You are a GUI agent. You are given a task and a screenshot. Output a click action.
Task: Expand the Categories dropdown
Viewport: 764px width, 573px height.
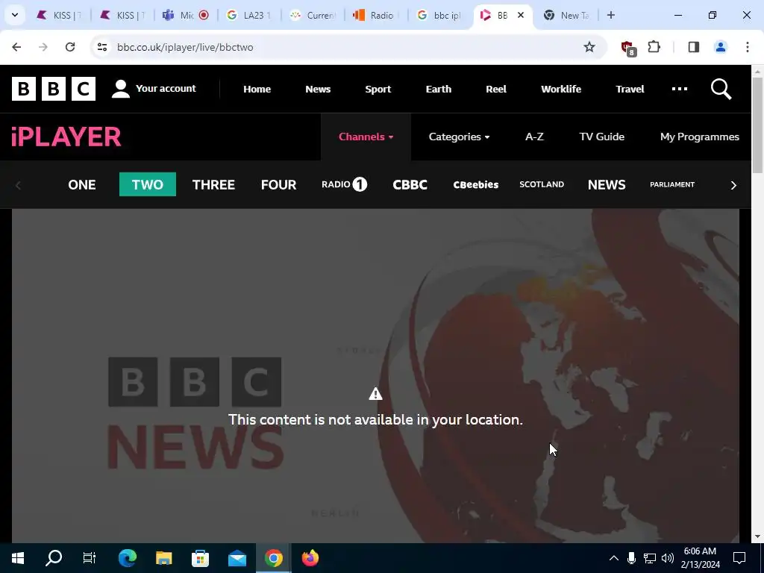[459, 137]
